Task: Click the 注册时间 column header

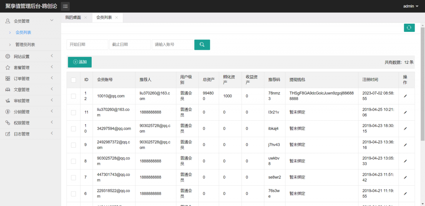Action: pyautogui.click(x=370, y=80)
